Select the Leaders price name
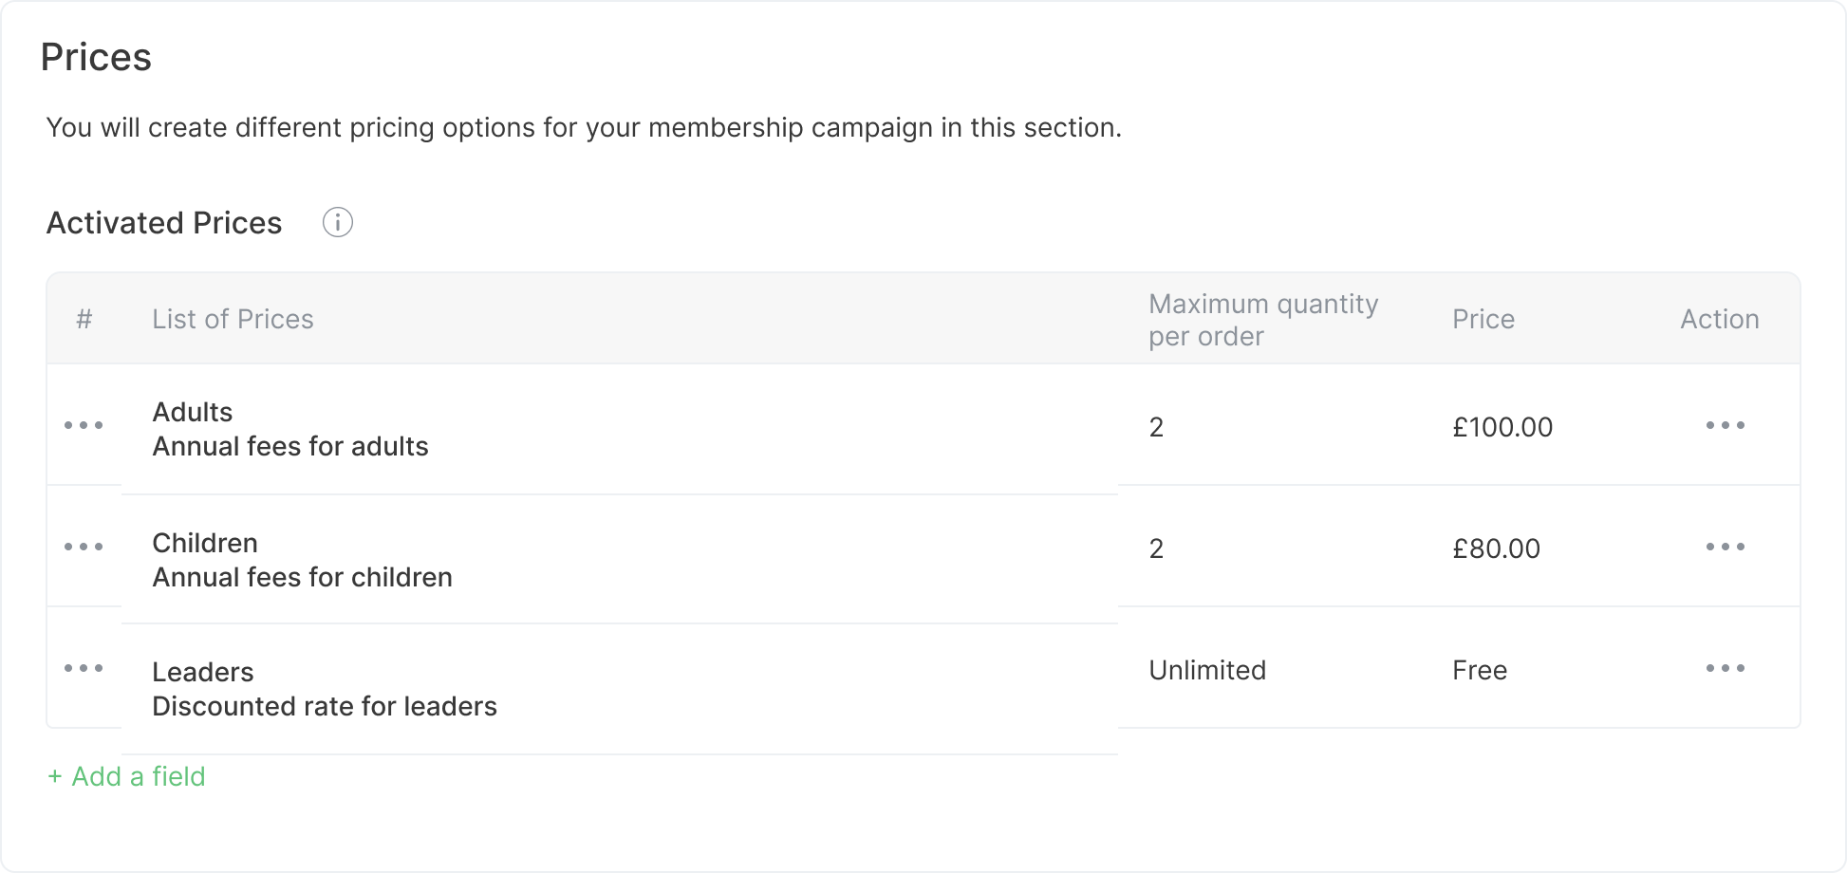The height and width of the screenshot is (873, 1847). [x=203, y=672]
